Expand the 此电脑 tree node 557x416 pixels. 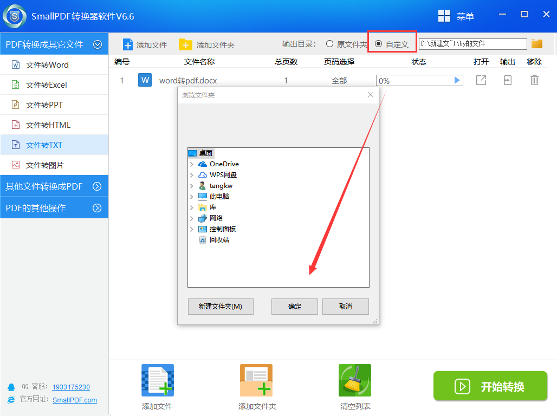click(191, 197)
